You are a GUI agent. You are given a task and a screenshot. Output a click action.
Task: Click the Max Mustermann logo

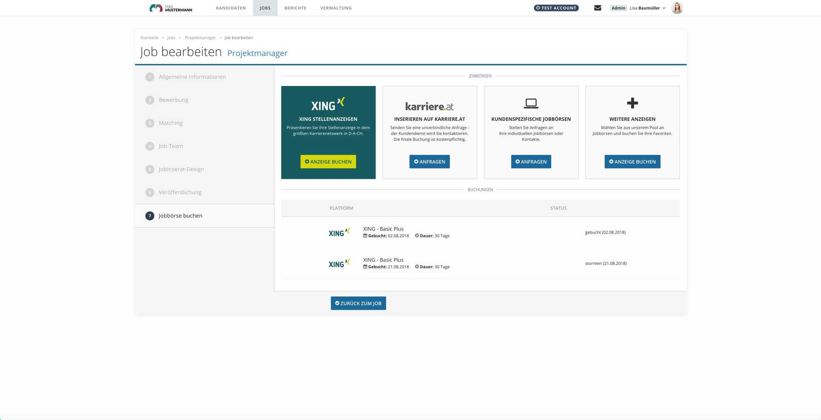click(x=170, y=8)
